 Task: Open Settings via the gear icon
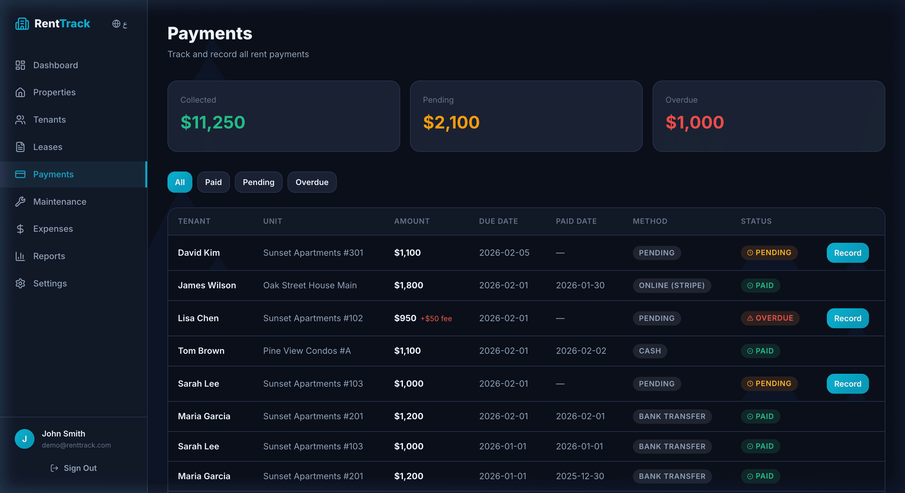(20, 283)
